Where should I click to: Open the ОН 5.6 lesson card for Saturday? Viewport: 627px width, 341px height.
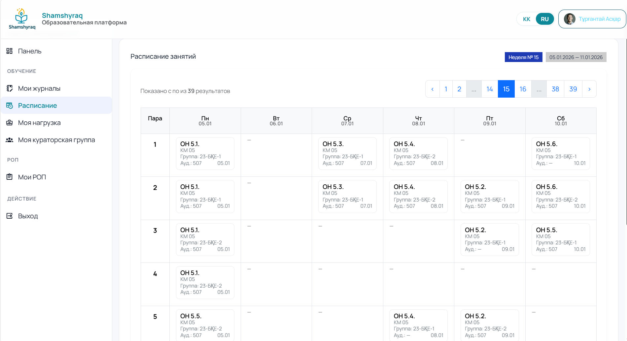(560, 153)
